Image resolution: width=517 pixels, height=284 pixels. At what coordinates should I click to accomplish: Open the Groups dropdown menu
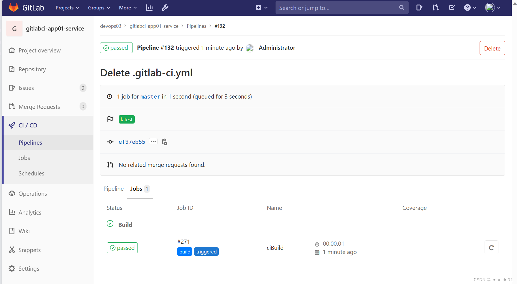click(99, 8)
